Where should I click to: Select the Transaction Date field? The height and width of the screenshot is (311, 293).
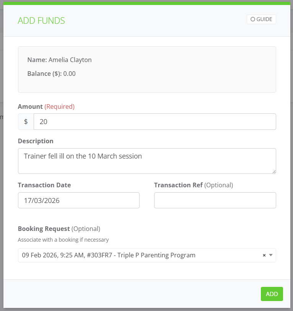tap(78, 200)
